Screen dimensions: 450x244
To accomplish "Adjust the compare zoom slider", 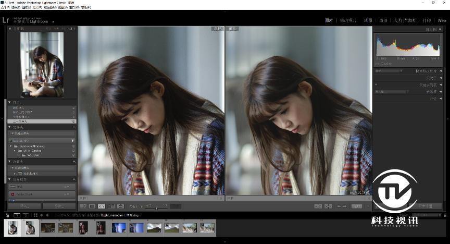I will point(156,208).
